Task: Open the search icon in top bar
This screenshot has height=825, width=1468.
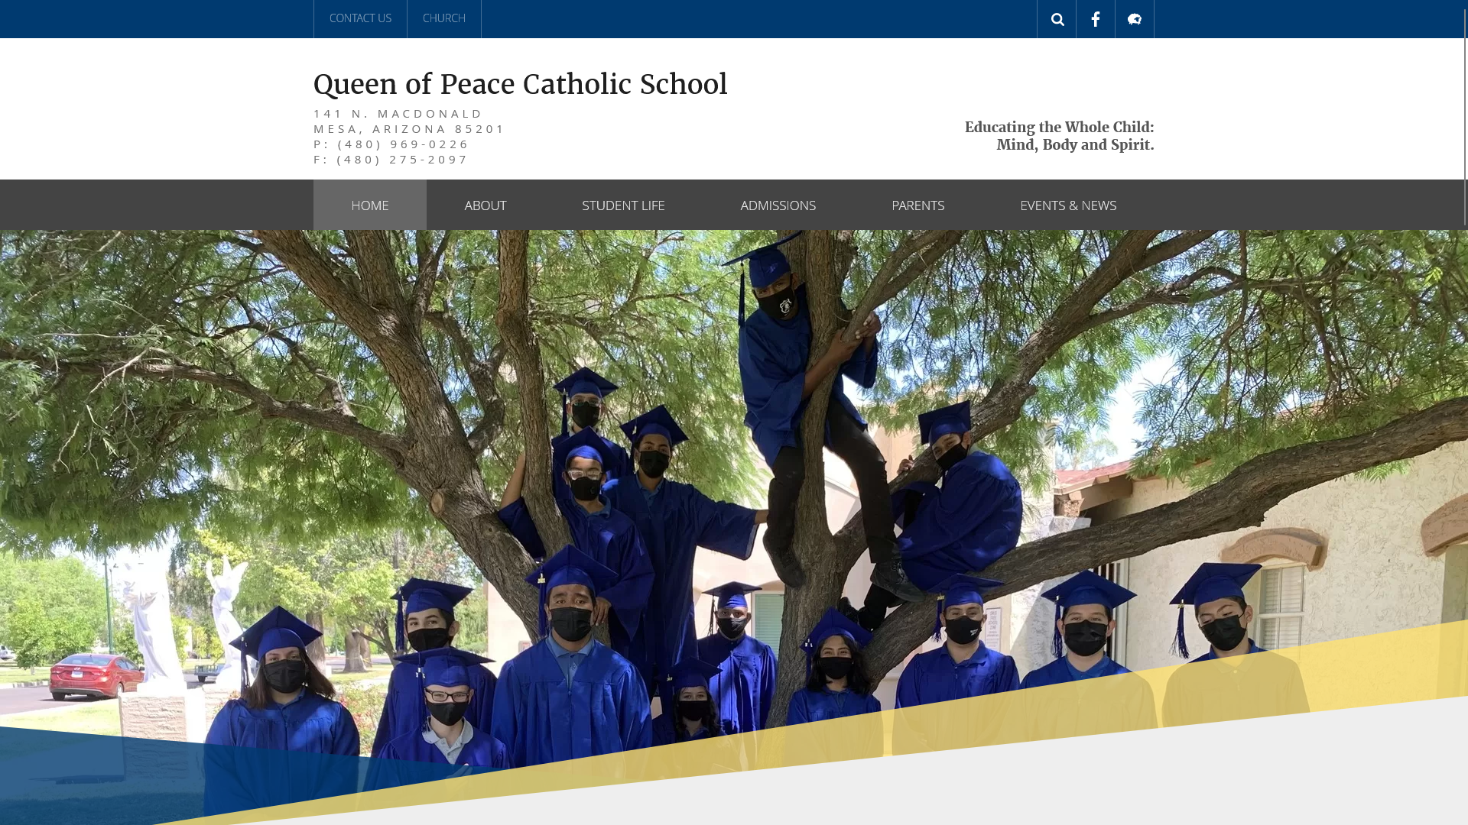Action: [x=1057, y=19]
